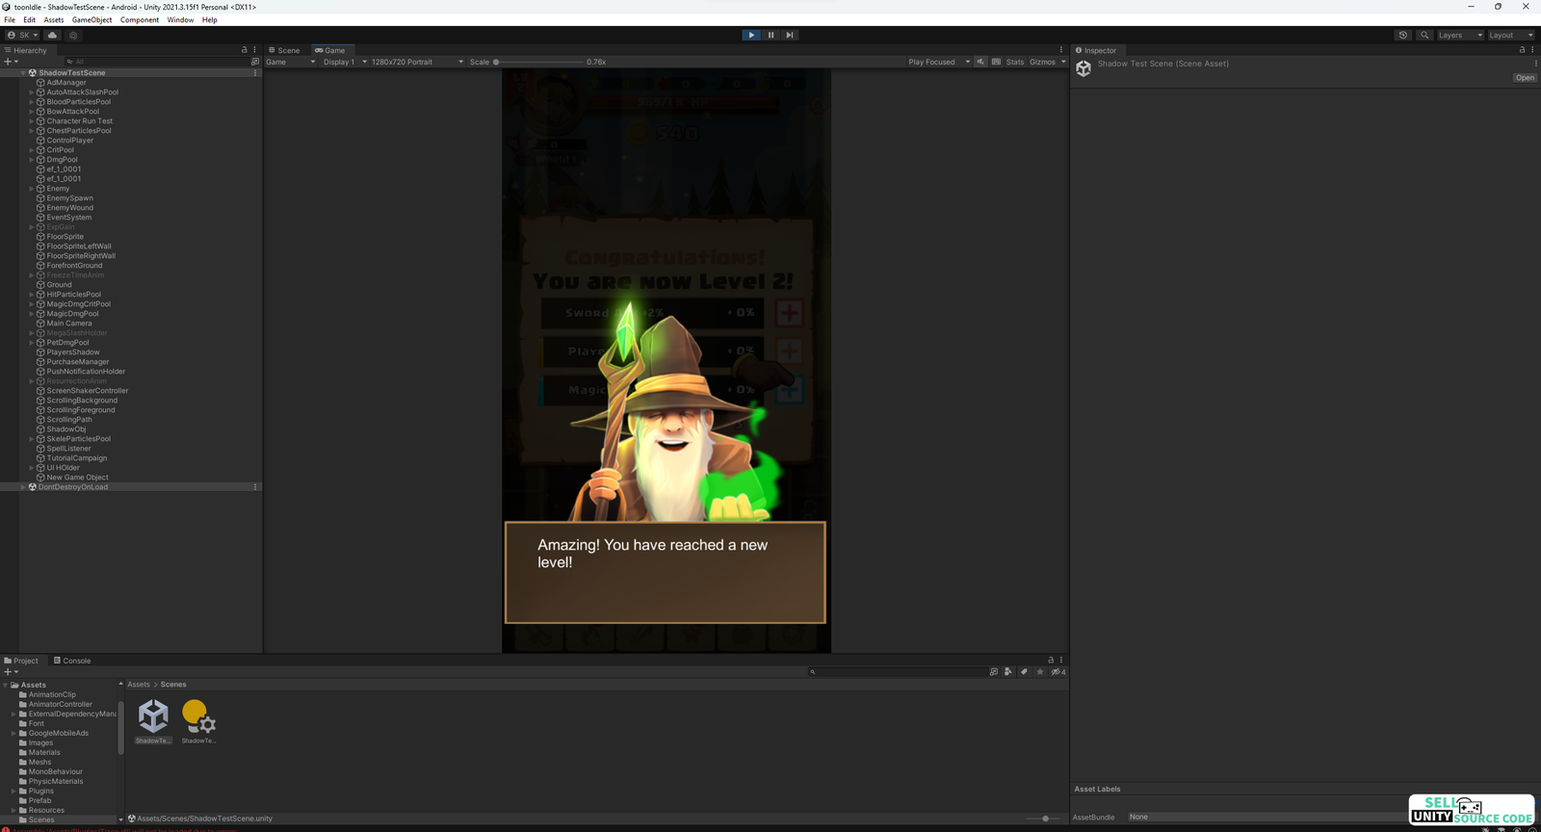Select AdManager in Hierarchy
This screenshot has width=1541, height=832.
click(66, 83)
